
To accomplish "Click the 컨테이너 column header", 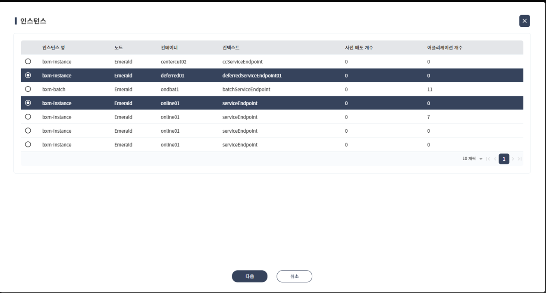I will 169,48.
